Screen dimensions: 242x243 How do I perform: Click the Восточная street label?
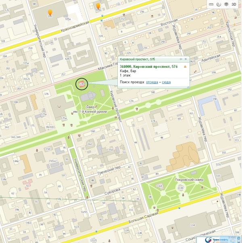click(169, 23)
